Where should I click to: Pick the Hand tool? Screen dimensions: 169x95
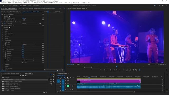pos(54,82)
